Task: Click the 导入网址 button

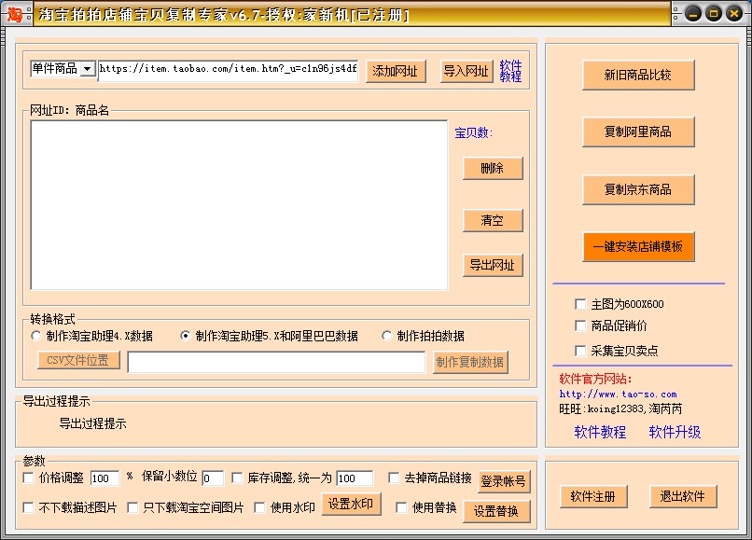Action: click(465, 71)
